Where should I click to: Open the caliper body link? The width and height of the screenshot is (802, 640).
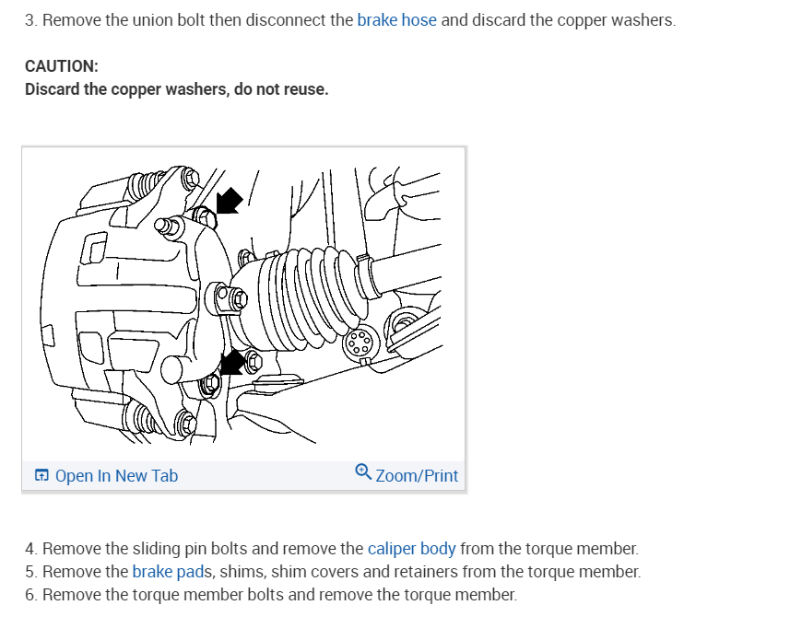(x=411, y=549)
